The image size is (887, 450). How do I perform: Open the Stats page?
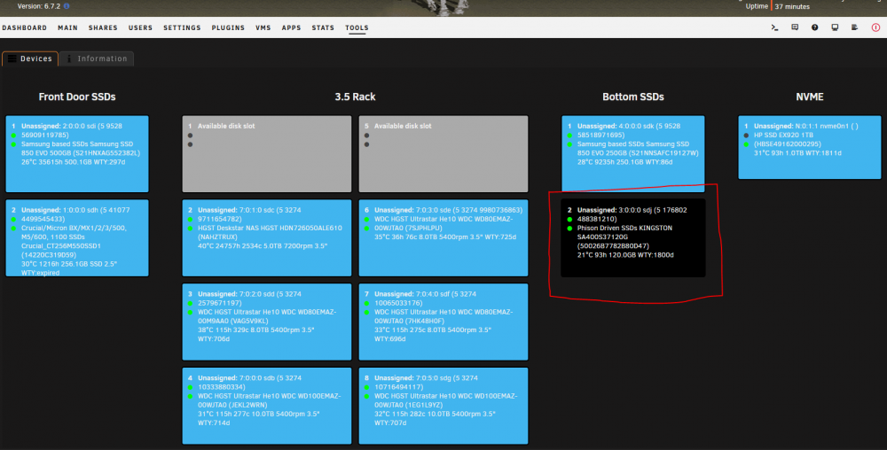pyautogui.click(x=323, y=27)
